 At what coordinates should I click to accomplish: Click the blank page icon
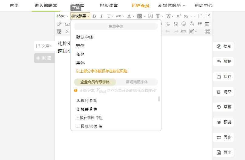[200, 16]
